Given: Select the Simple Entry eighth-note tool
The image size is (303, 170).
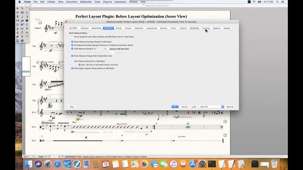Looking at the screenshot, I should click(x=22, y=17).
